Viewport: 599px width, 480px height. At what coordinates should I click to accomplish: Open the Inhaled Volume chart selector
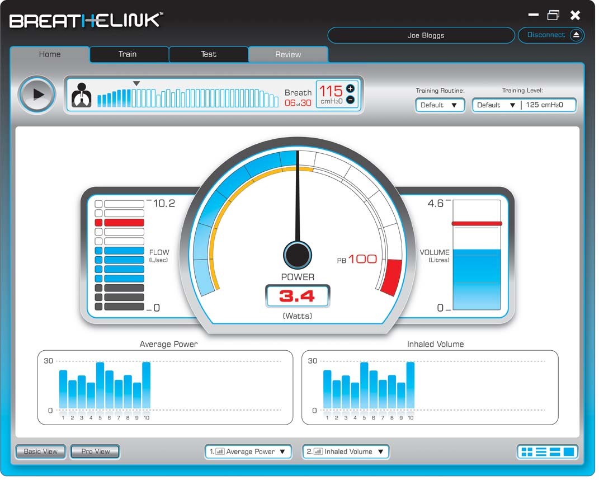[x=346, y=451]
